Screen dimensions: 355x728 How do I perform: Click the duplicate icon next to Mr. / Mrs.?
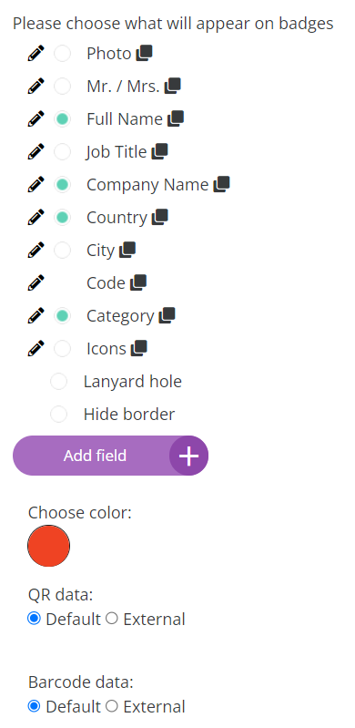tap(173, 86)
